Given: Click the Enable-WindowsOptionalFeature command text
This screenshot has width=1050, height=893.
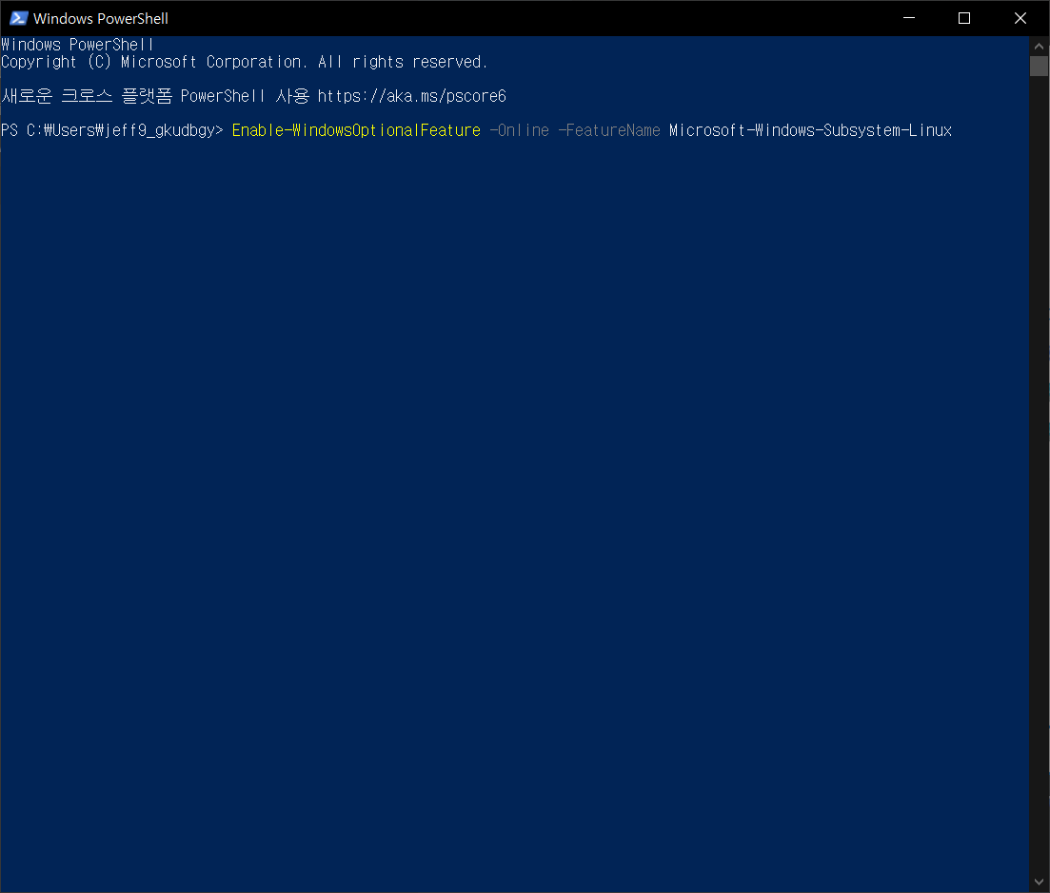Looking at the screenshot, I should pos(356,130).
